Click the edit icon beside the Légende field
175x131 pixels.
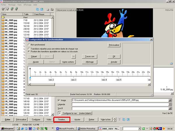(170, 104)
